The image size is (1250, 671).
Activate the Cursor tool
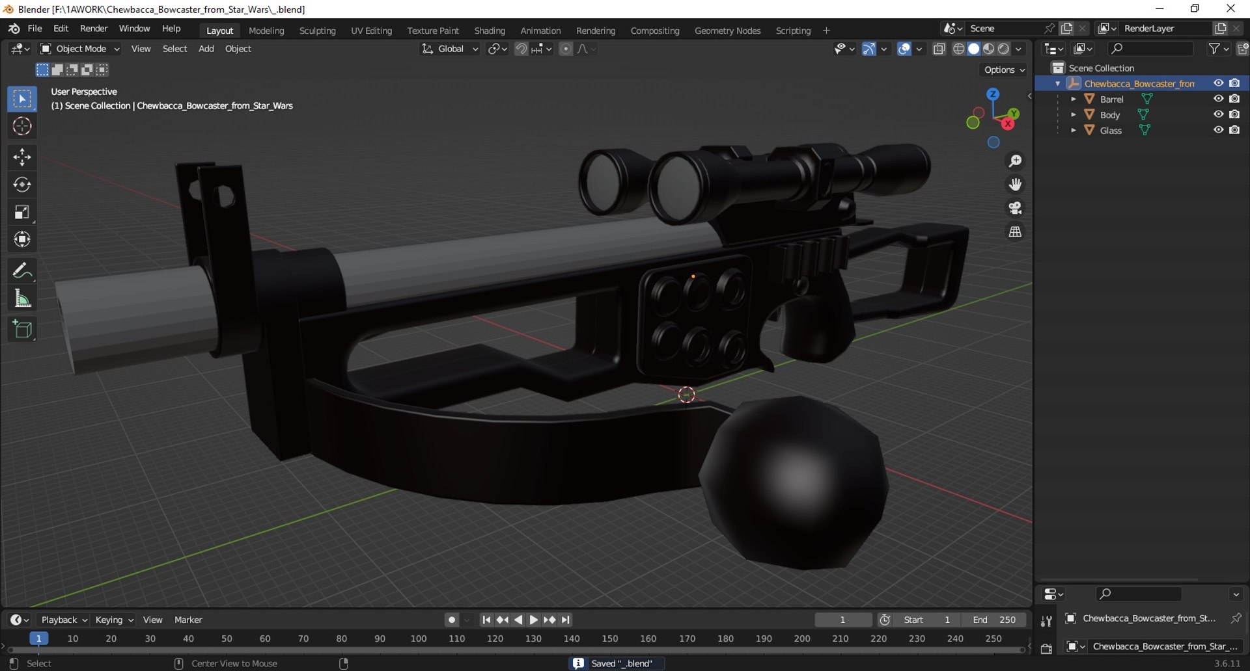pos(22,126)
